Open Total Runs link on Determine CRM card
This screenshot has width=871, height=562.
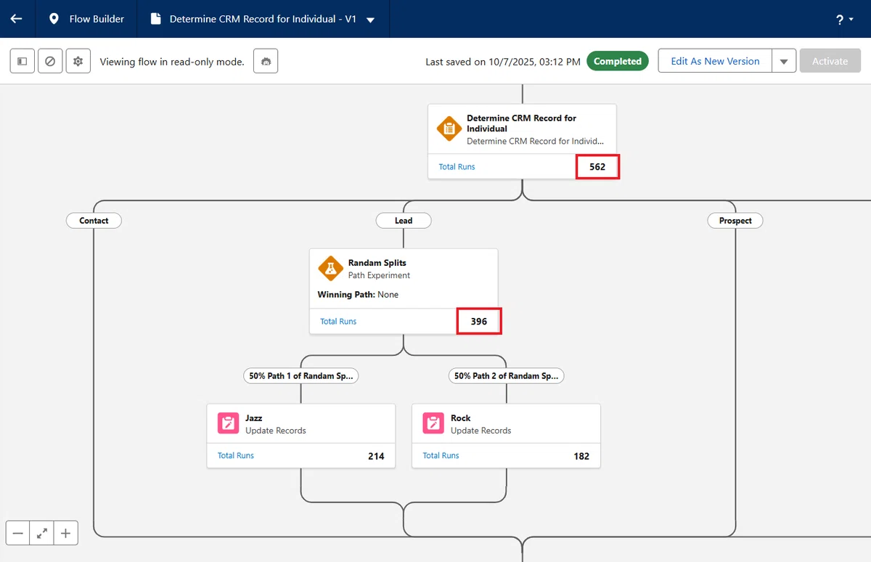[457, 167]
